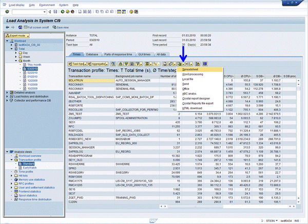The width and height of the screenshot is (308, 224).
Task: Open the EarlyWatch transaction profile
Action: (30, 168)
